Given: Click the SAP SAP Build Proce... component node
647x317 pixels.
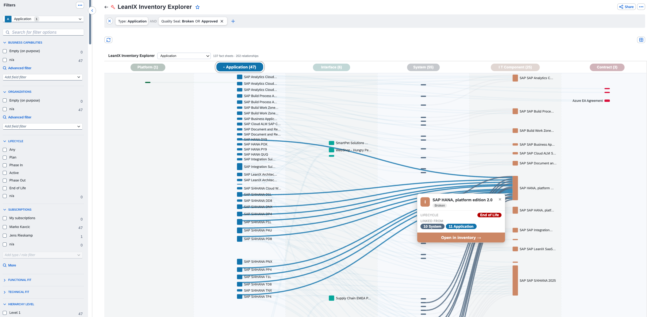Looking at the screenshot, I should click(x=515, y=111).
